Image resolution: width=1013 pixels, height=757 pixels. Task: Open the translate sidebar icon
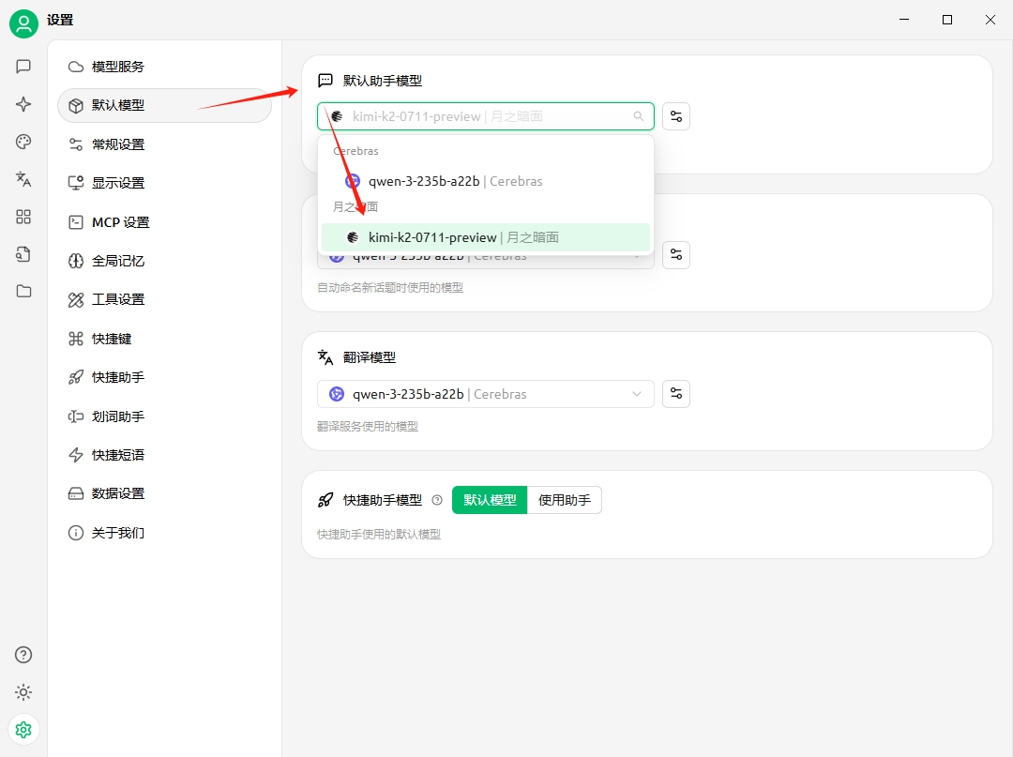tap(23, 179)
